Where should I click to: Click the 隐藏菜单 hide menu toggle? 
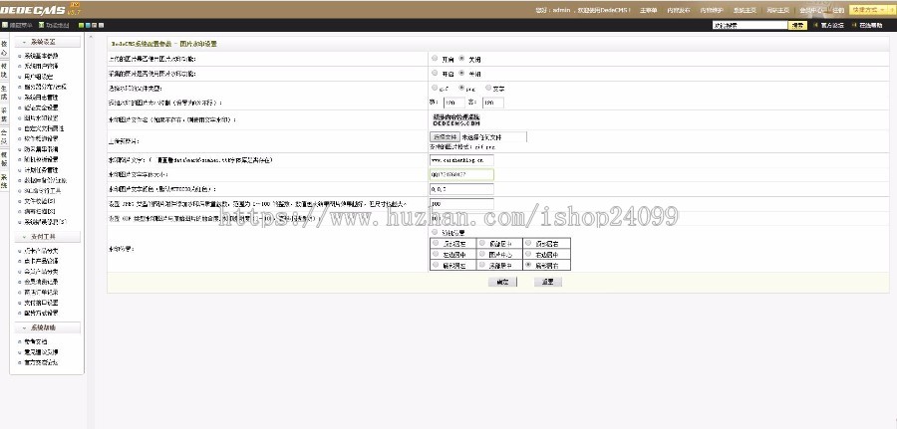17,25
